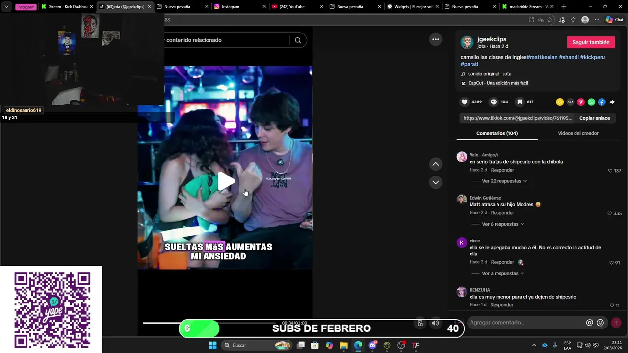Insert an @ mention in the comment
This screenshot has width=628, height=353.
[589, 323]
